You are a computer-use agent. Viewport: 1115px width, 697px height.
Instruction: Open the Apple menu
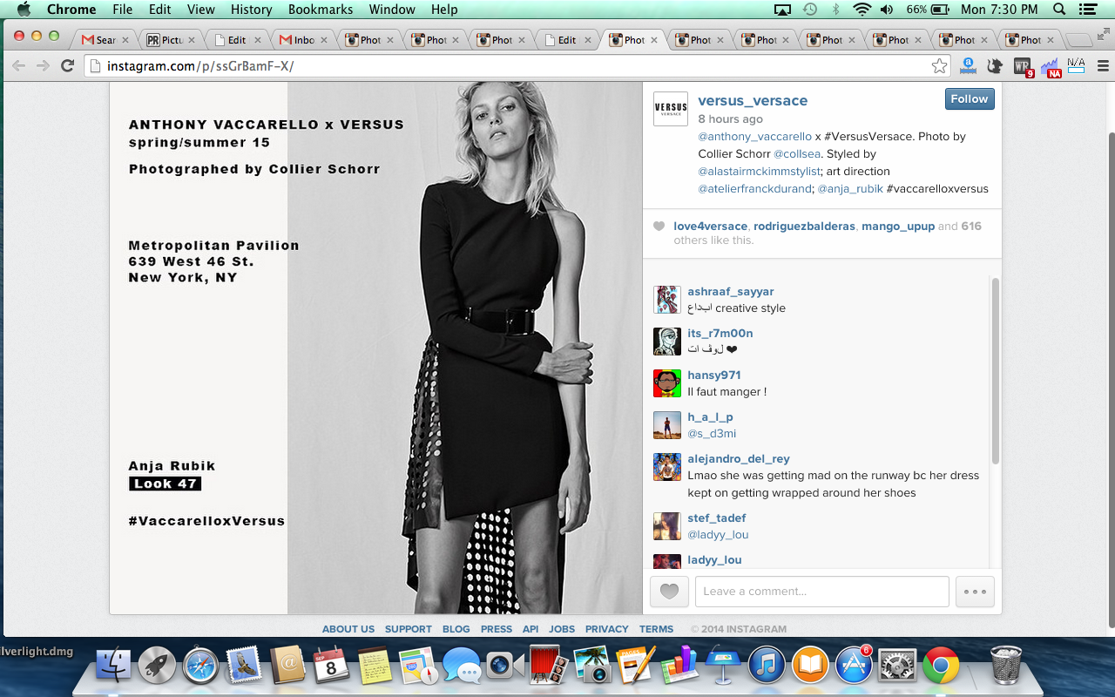point(24,10)
